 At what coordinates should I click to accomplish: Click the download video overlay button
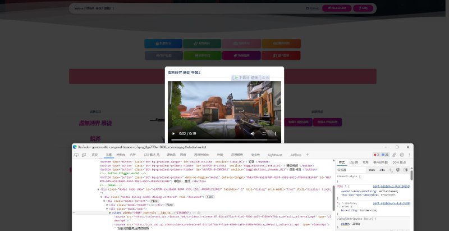point(246,78)
